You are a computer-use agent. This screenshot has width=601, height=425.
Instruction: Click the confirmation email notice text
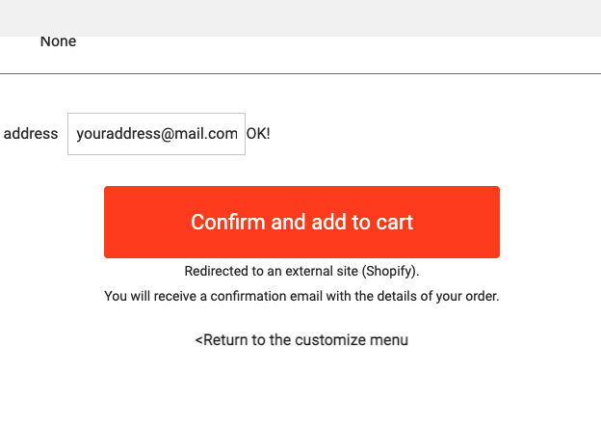point(301,296)
